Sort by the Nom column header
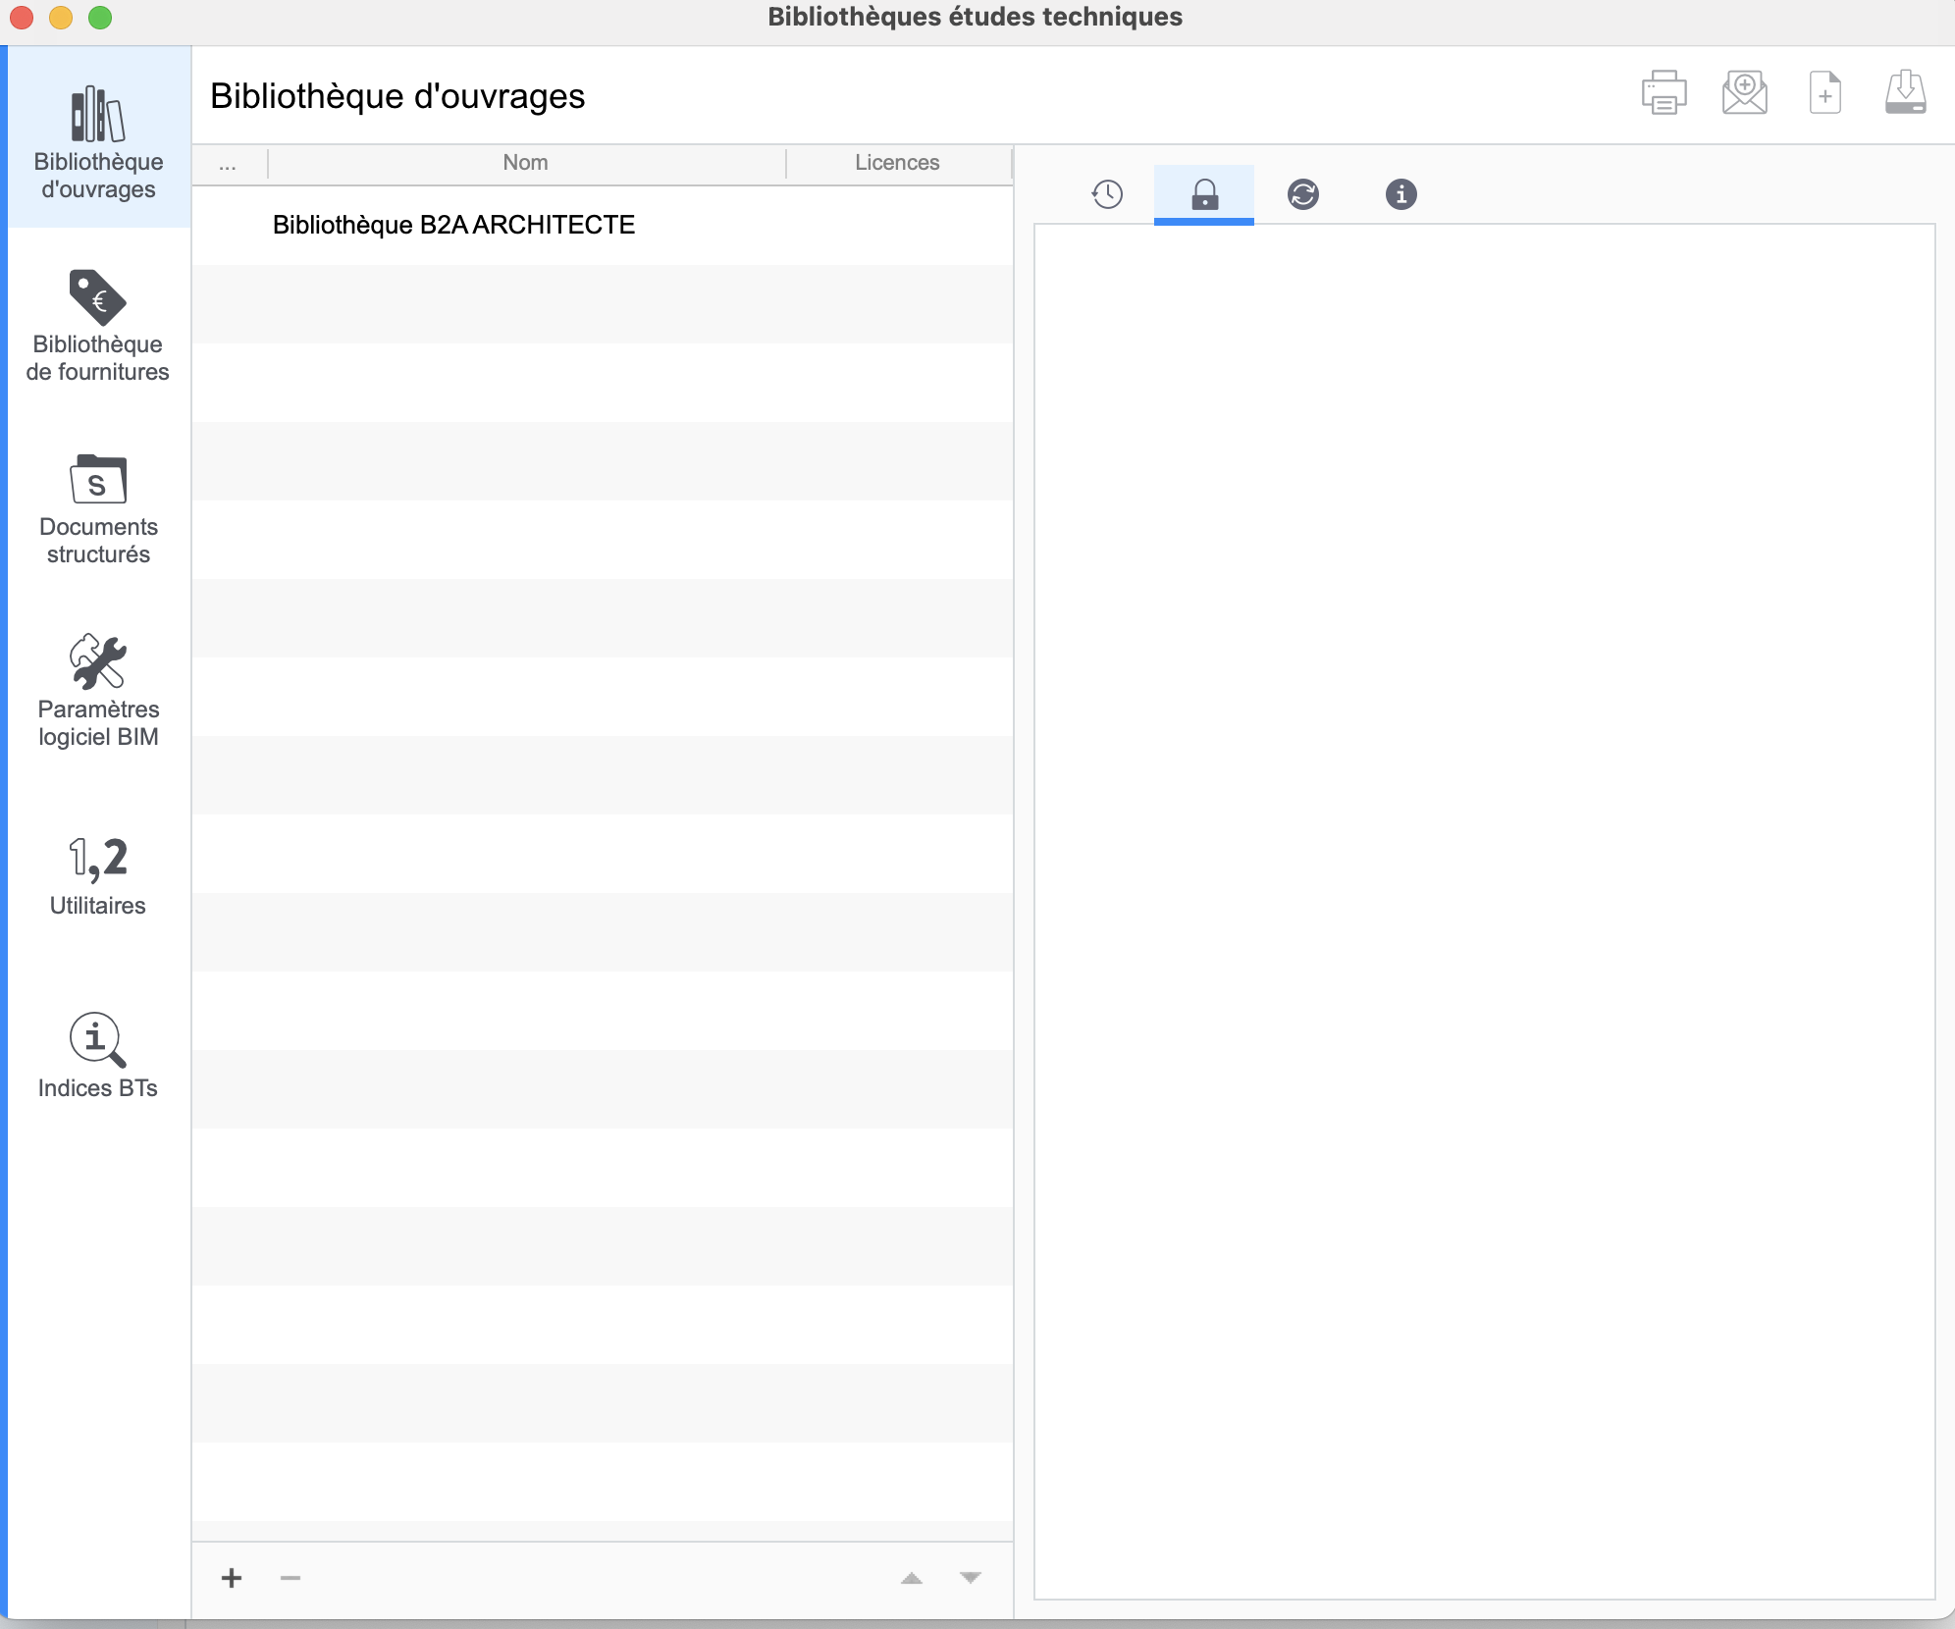 [525, 163]
